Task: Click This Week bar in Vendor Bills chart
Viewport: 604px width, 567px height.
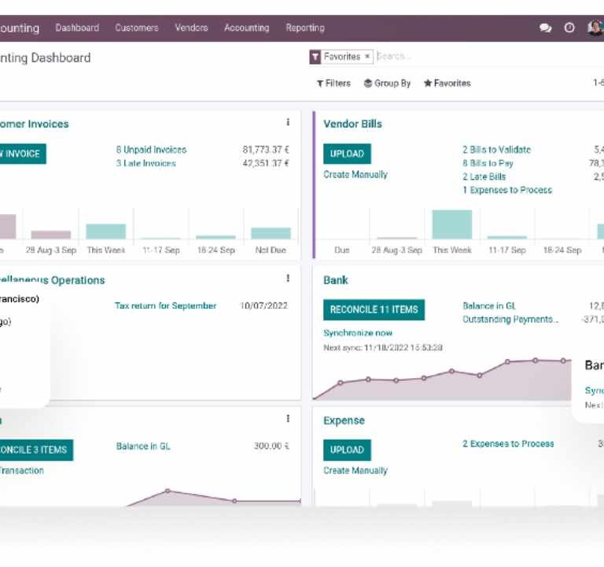Action: point(451,224)
